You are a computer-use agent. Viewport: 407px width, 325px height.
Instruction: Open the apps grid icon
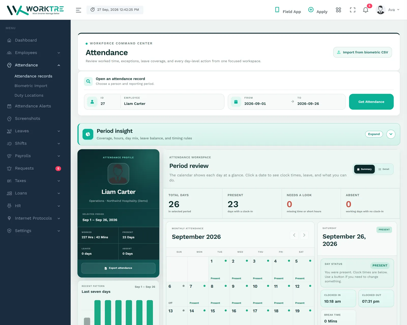click(x=338, y=10)
